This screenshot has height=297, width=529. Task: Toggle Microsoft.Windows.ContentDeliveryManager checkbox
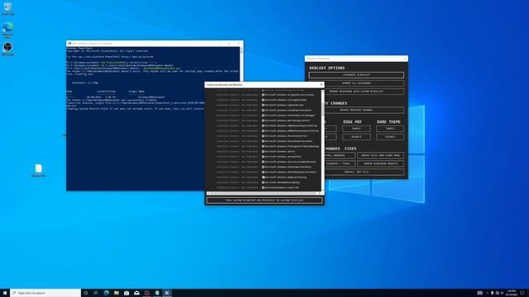tap(263, 115)
